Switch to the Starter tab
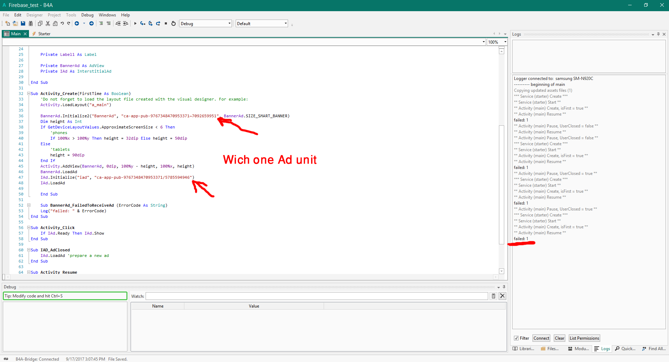Screen dimensions: 669x362 coord(44,34)
